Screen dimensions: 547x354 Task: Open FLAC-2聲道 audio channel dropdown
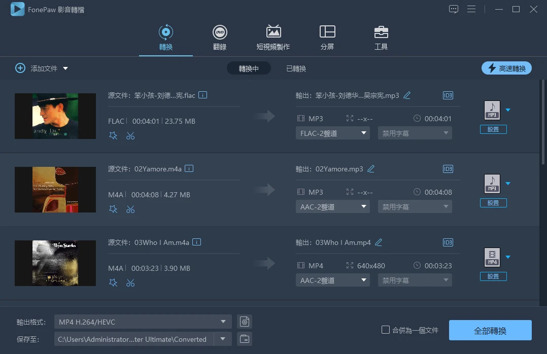(x=332, y=132)
